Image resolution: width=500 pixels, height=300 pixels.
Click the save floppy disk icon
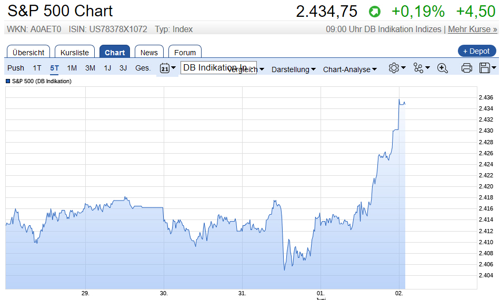pyautogui.click(x=488, y=68)
